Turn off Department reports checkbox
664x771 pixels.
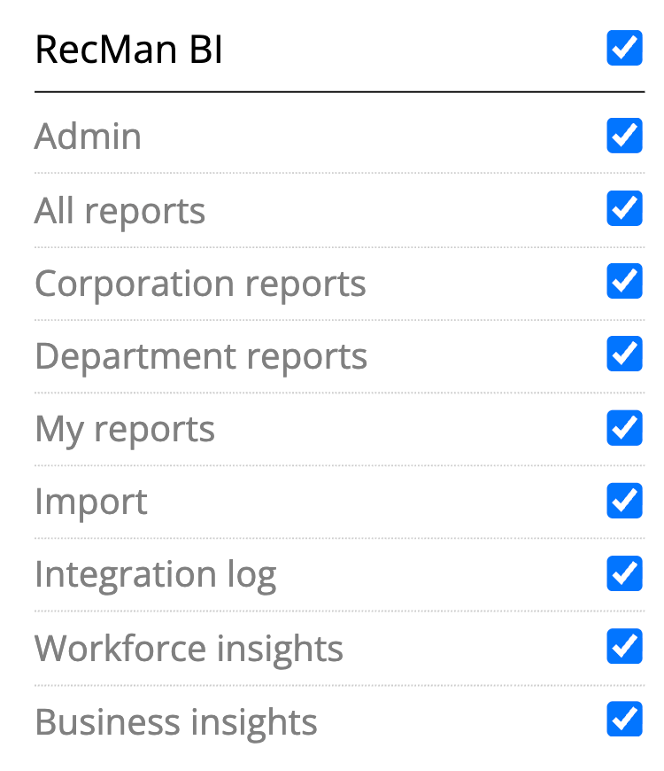click(624, 354)
